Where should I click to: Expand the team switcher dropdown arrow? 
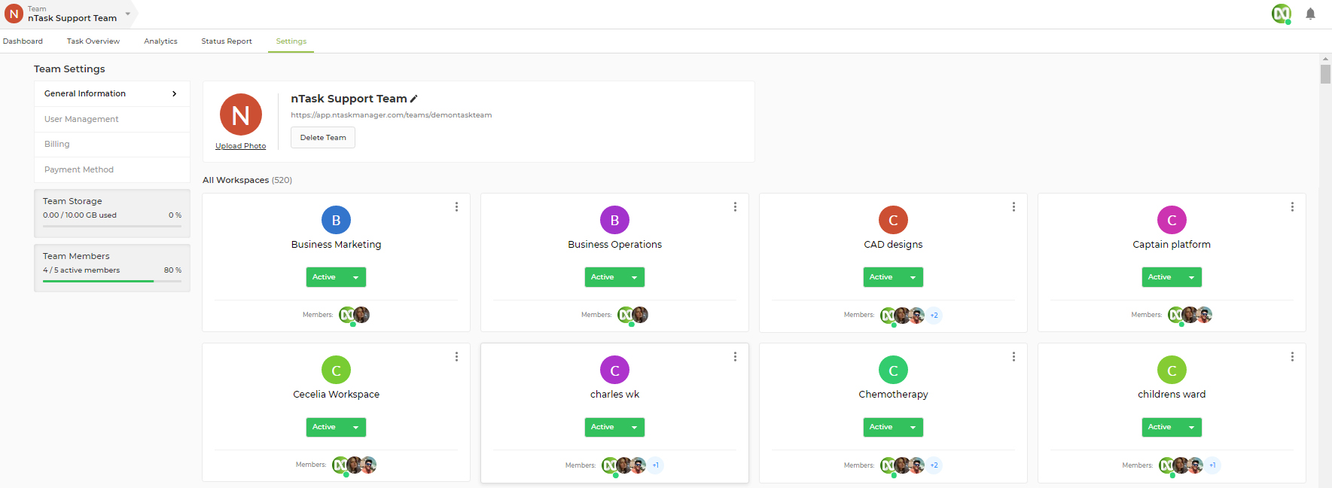127,14
